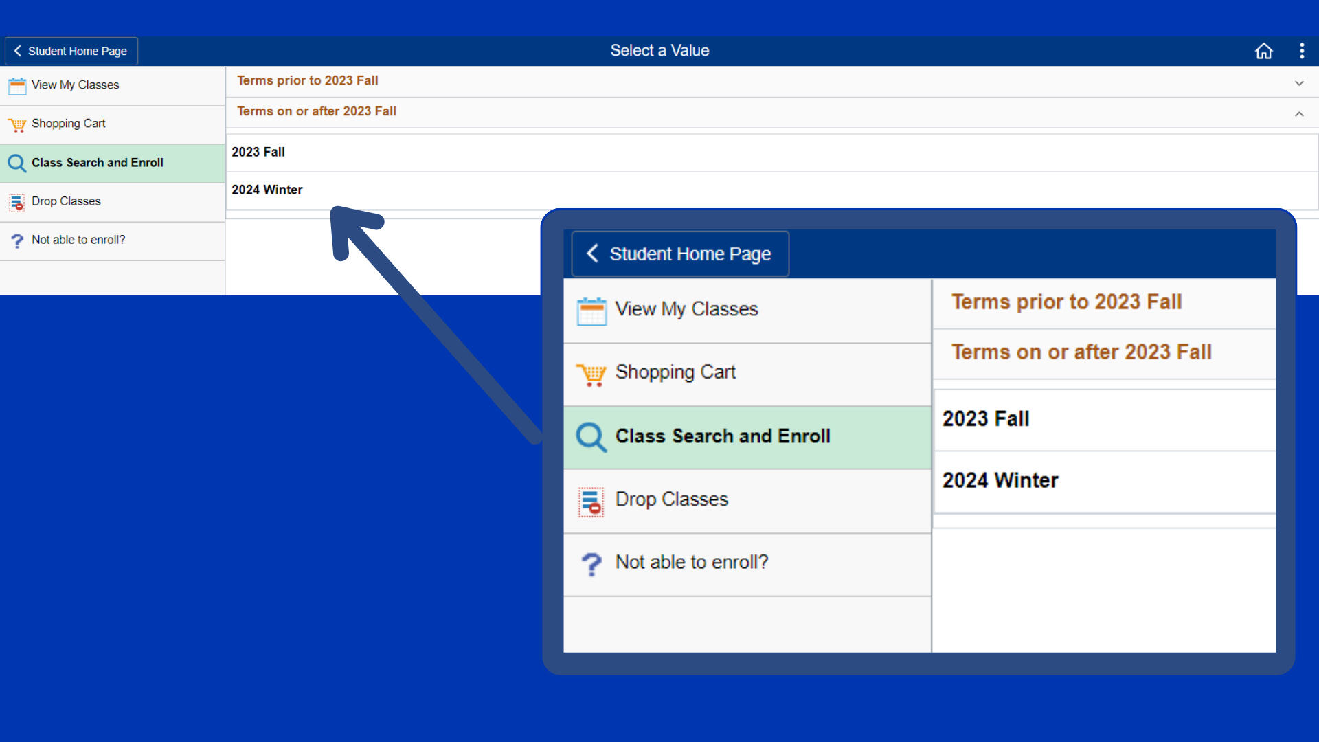Click the large calendar icon in enlarged callout
Image resolution: width=1319 pixels, height=742 pixels.
coord(591,311)
